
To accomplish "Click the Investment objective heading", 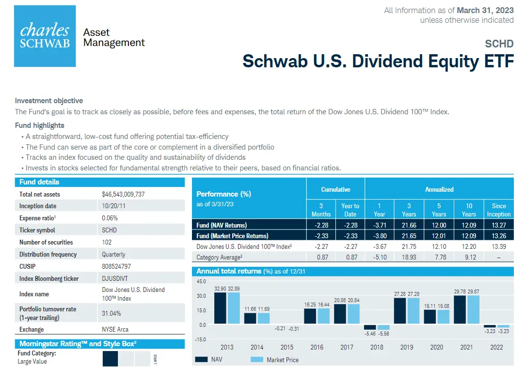I will click(49, 101).
